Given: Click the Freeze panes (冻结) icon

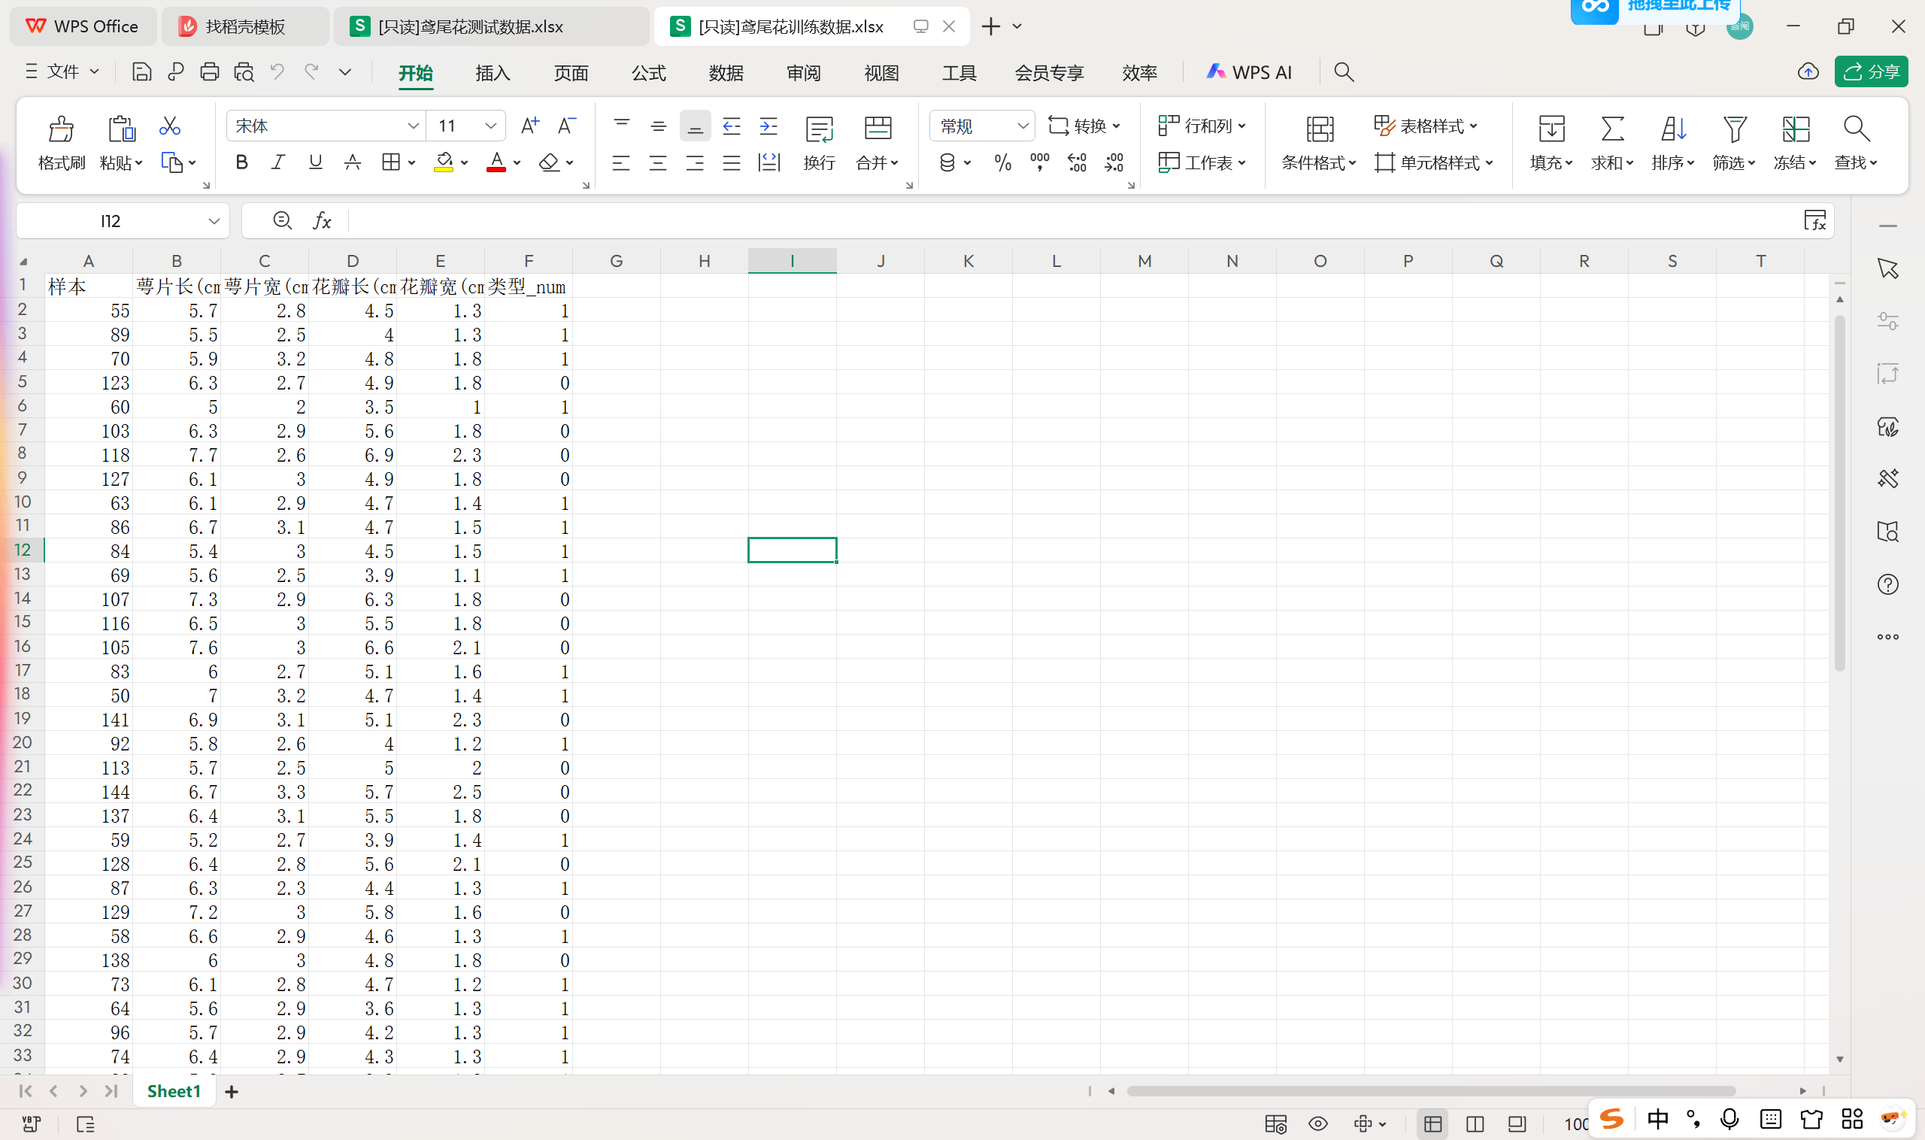Looking at the screenshot, I should pos(1795,129).
